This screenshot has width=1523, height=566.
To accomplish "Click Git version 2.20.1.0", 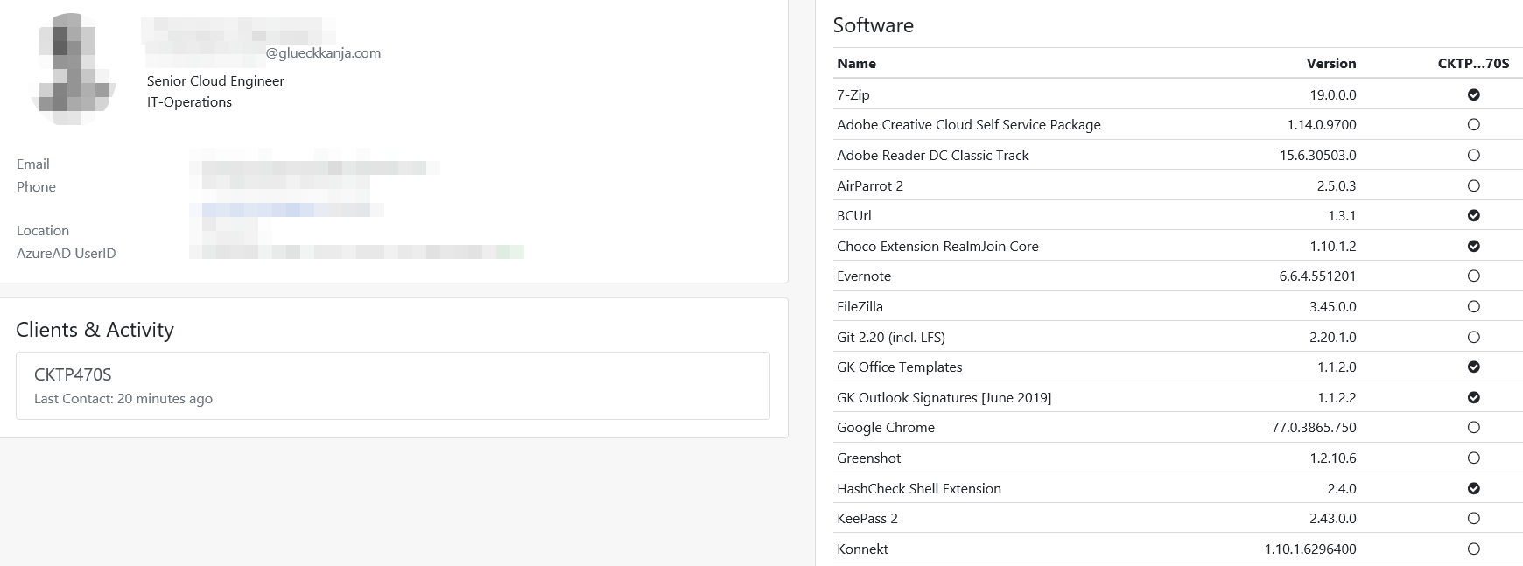I will pyautogui.click(x=1333, y=337).
